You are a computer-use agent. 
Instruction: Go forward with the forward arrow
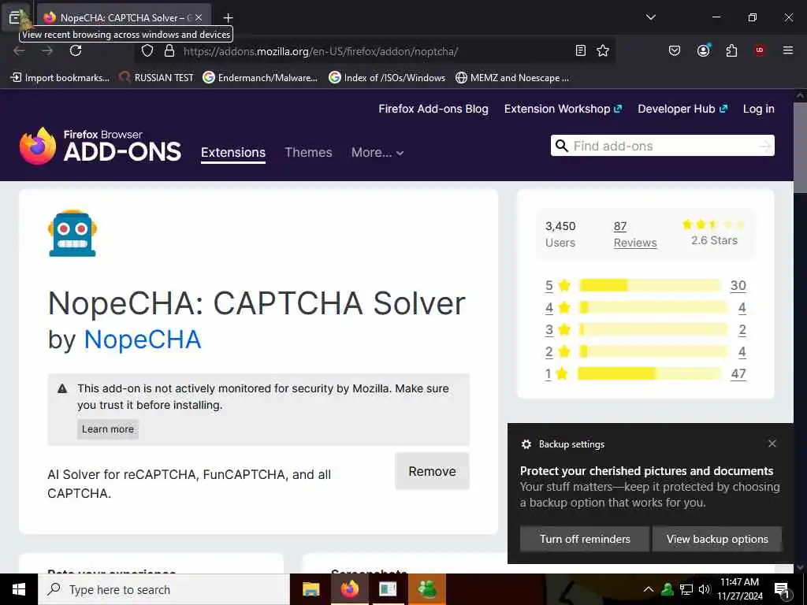pos(47,50)
